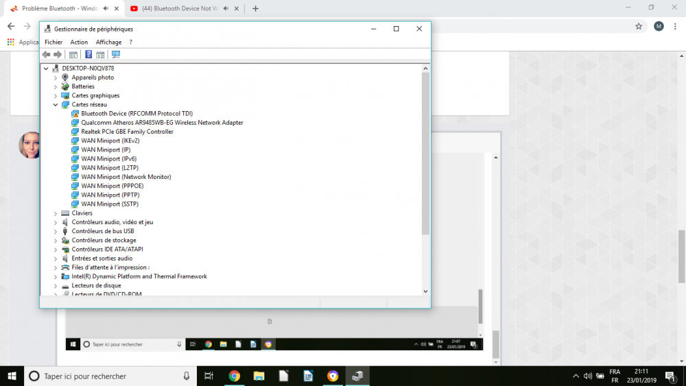Collapse the Cartes réseau category
Viewport: 686px width, 386px height.
coord(56,105)
